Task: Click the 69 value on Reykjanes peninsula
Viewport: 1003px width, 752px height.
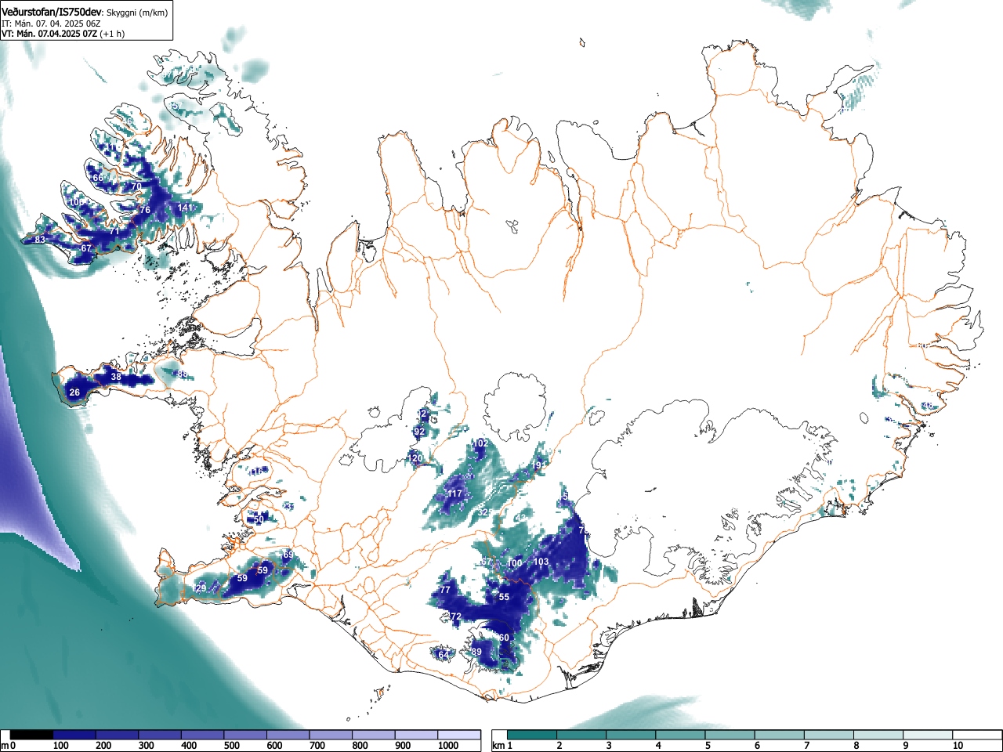Action: (288, 555)
